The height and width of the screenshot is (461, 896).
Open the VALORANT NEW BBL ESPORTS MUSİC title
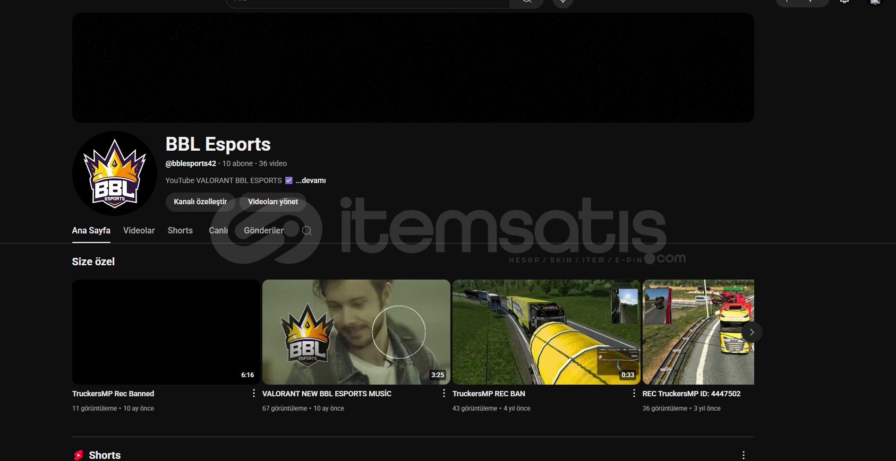point(327,394)
